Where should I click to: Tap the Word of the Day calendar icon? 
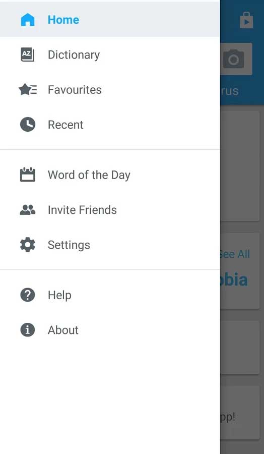click(28, 175)
